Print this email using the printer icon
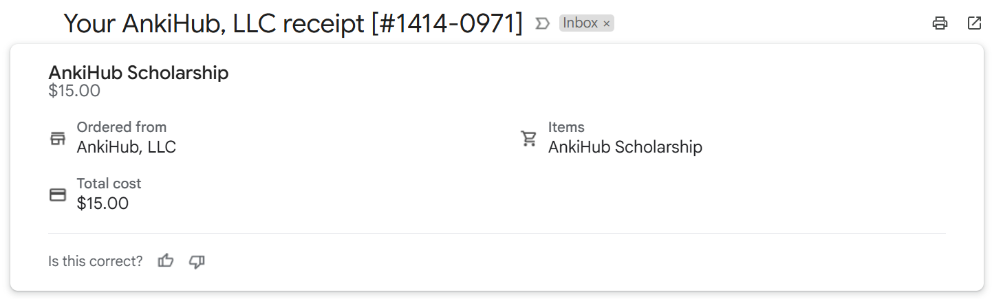 pos(940,23)
